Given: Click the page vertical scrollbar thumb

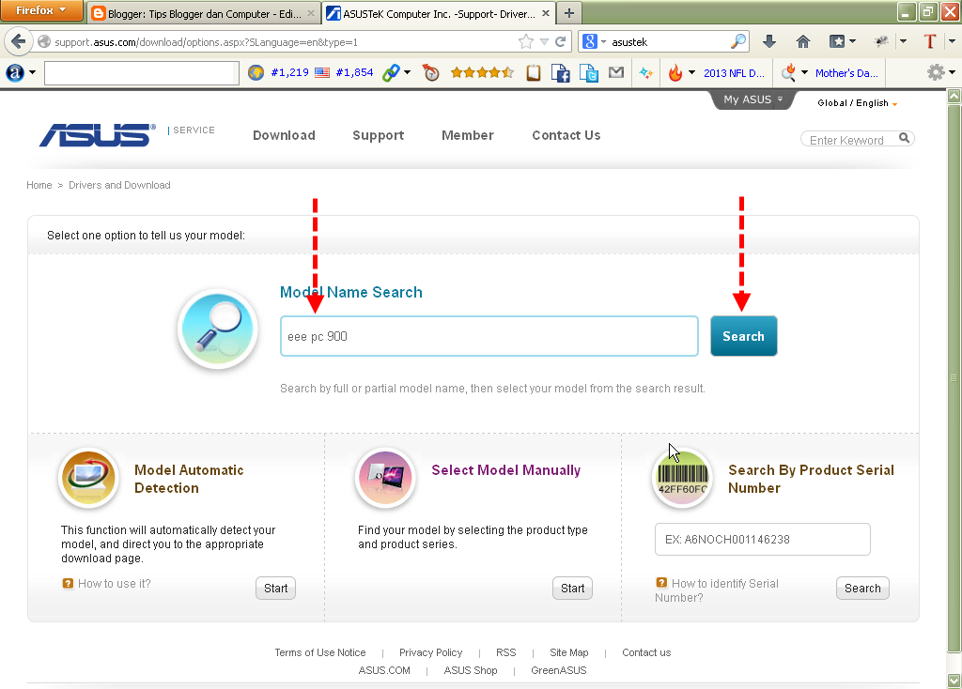Looking at the screenshot, I should point(954,378).
